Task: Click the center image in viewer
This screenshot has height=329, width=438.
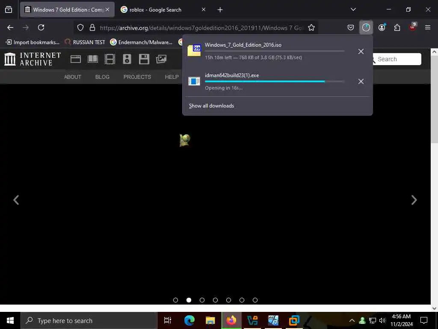Action: tap(185, 140)
